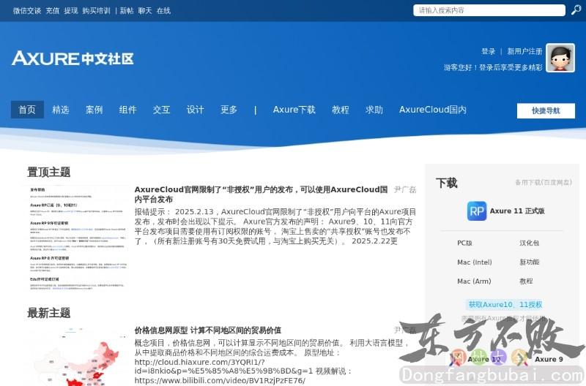Image resolution: width=586 pixels, height=386 pixels.
Task: Download Mac (Arm) version
Action: tap(474, 281)
